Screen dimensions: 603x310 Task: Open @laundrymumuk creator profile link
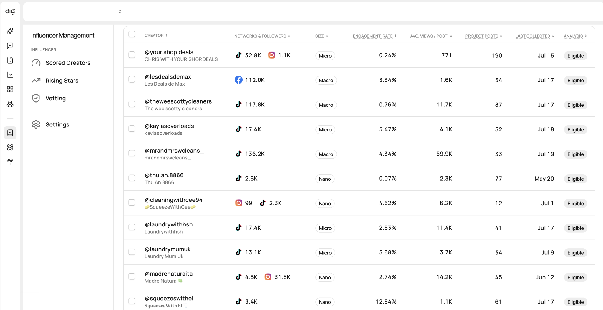pos(168,249)
